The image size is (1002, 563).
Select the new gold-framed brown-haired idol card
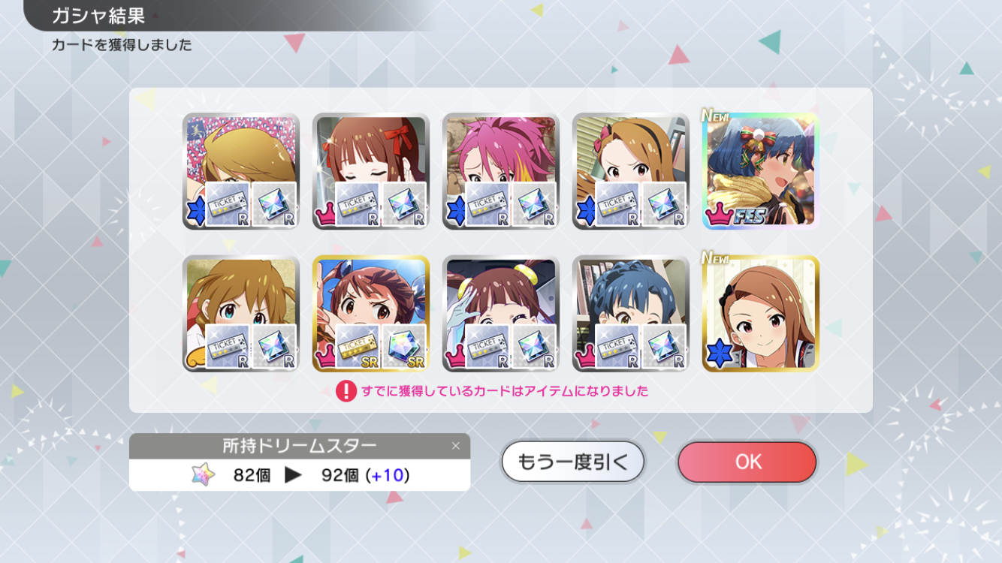pos(761,314)
